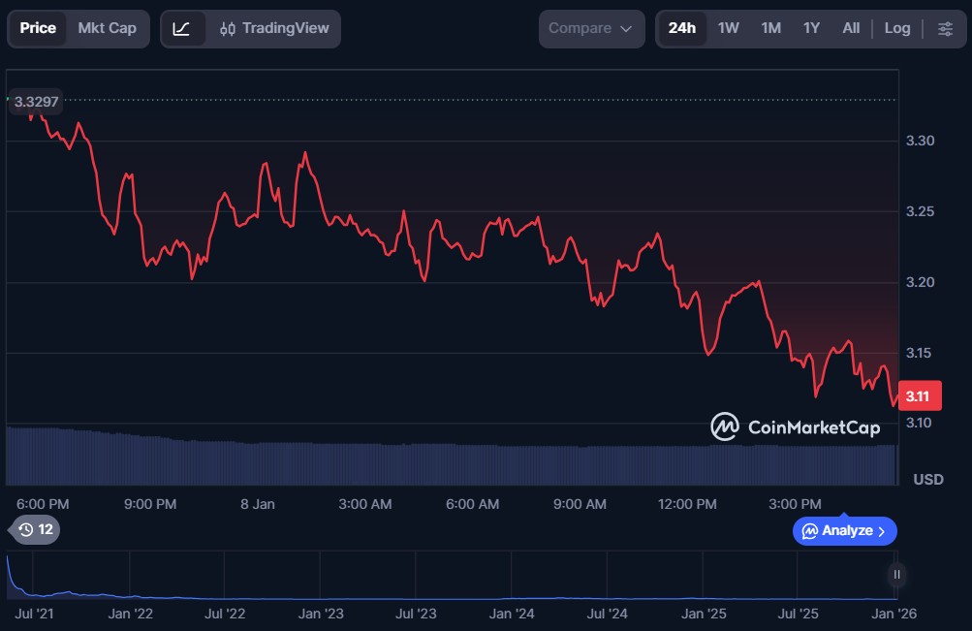Switch to TradingView chart mode
Image resolution: width=972 pixels, height=631 pixels.
point(273,28)
